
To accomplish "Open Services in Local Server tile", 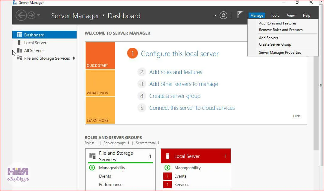I will tap(182, 184).
